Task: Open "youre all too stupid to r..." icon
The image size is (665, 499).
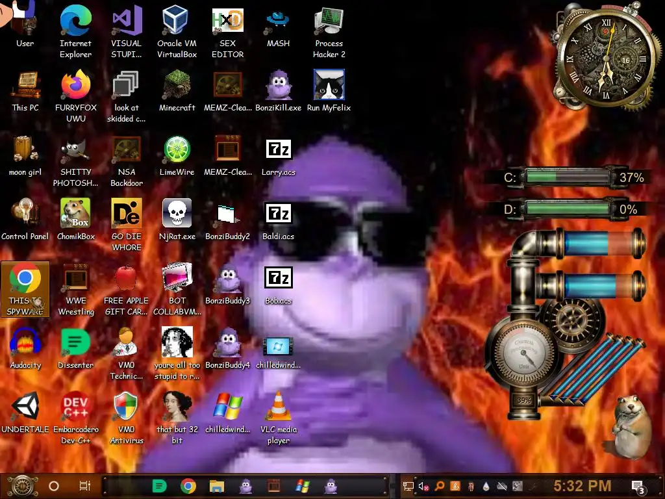Action: pyautogui.click(x=177, y=353)
